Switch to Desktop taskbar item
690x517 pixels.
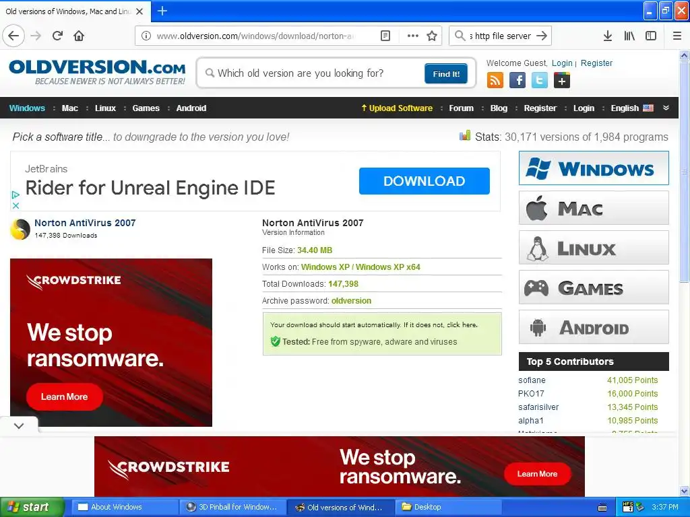coord(448,507)
